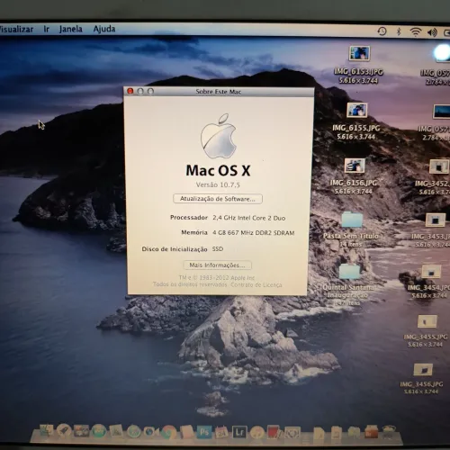The height and width of the screenshot is (450, 450).
Task: Select the IMG_3453 desktop image icon
Action: pos(436,220)
